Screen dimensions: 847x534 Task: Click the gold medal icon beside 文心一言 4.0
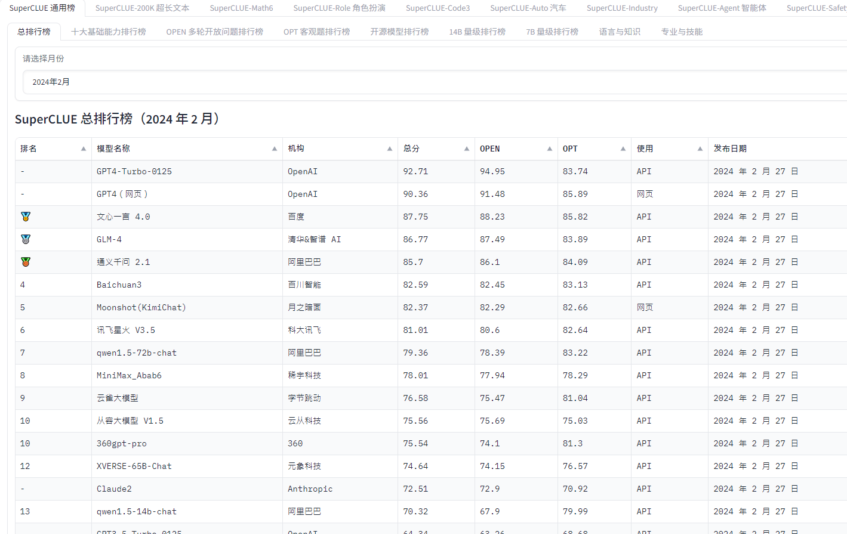point(26,217)
